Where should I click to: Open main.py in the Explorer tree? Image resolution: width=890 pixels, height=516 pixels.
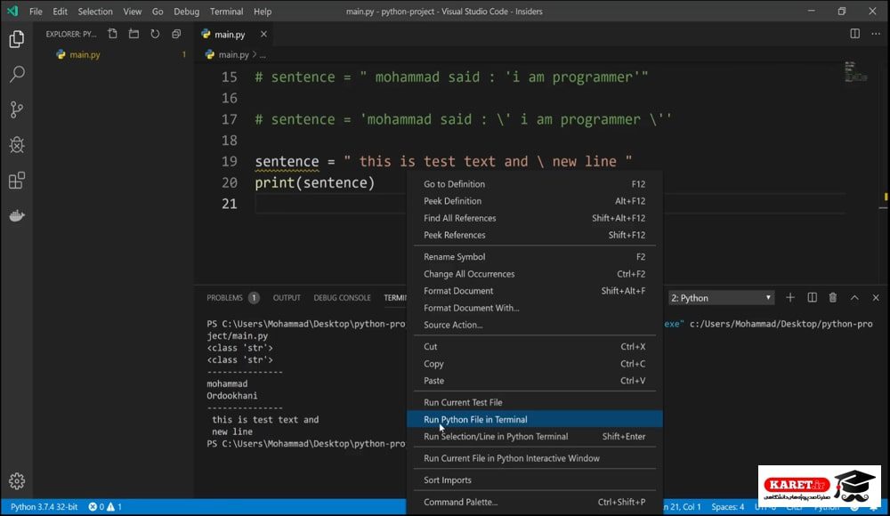click(x=85, y=54)
